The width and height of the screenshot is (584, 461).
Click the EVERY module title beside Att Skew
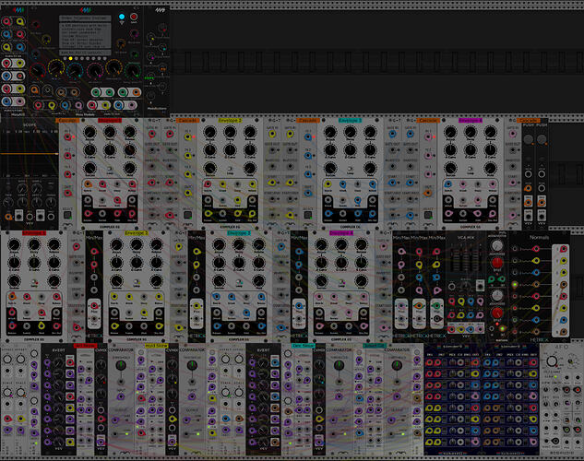click(x=58, y=350)
